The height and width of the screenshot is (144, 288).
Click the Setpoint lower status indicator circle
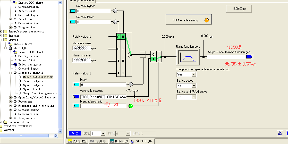(x=115, y=22)
